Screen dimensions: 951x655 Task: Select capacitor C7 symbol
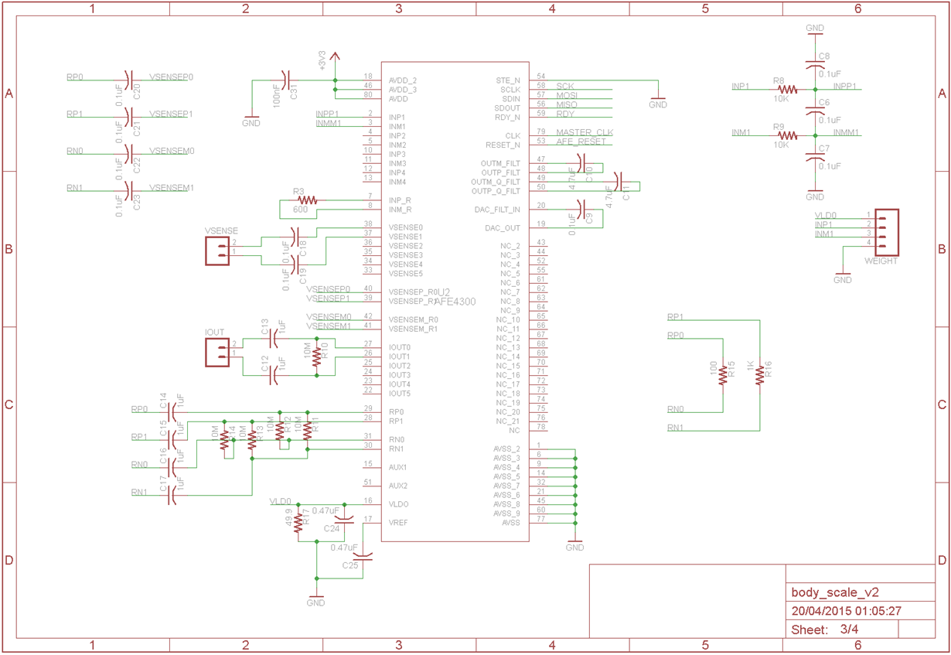tap(815, 157)
